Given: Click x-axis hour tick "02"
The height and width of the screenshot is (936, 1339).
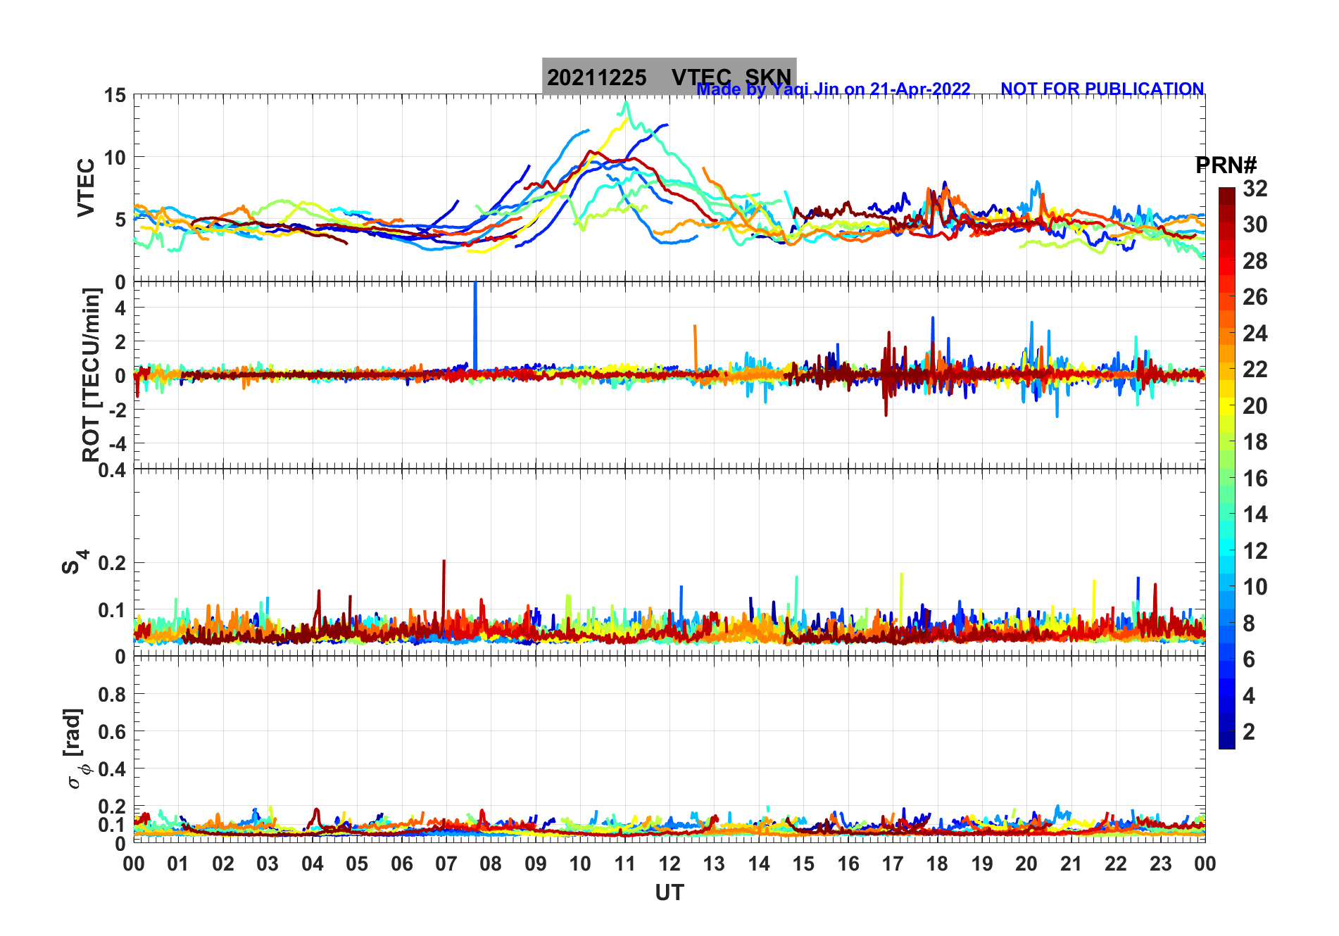Looking at the screenshot, I should [223, 864].
